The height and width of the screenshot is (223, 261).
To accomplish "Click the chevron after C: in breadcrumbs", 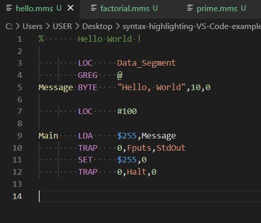I will tap(17, 26).
